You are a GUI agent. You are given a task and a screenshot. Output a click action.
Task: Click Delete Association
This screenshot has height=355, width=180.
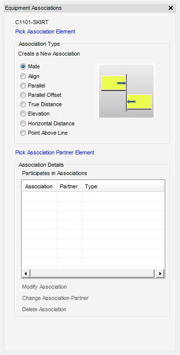tap(44, 309)
